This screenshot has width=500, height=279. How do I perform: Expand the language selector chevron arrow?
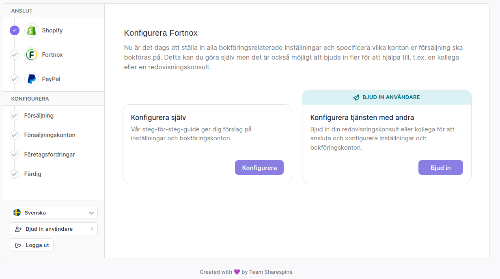pyautogui.click(x=91, y=213)
